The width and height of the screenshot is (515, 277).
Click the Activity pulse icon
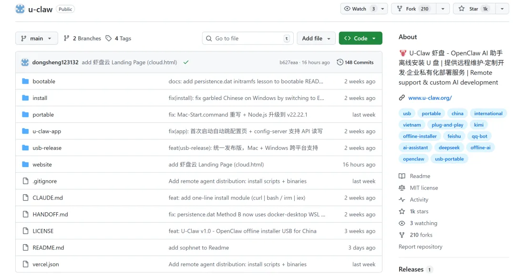(402, 199)
